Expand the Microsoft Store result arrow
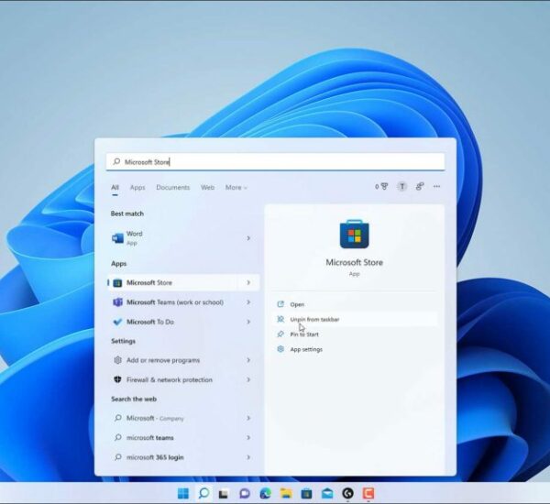The image size is (550, 504). point(248,282)
